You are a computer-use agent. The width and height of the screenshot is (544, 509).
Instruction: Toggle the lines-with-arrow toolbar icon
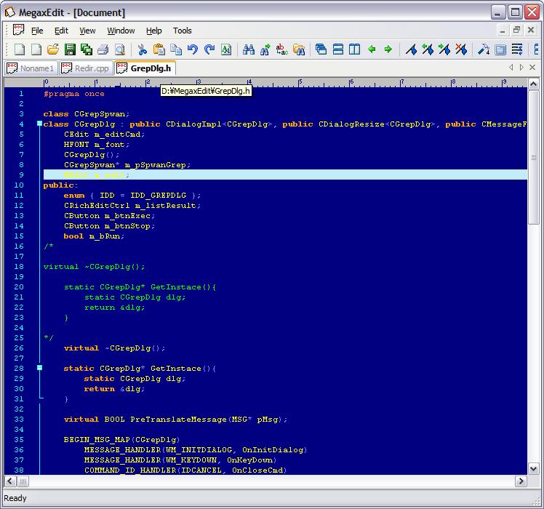(x=517, y=49)
